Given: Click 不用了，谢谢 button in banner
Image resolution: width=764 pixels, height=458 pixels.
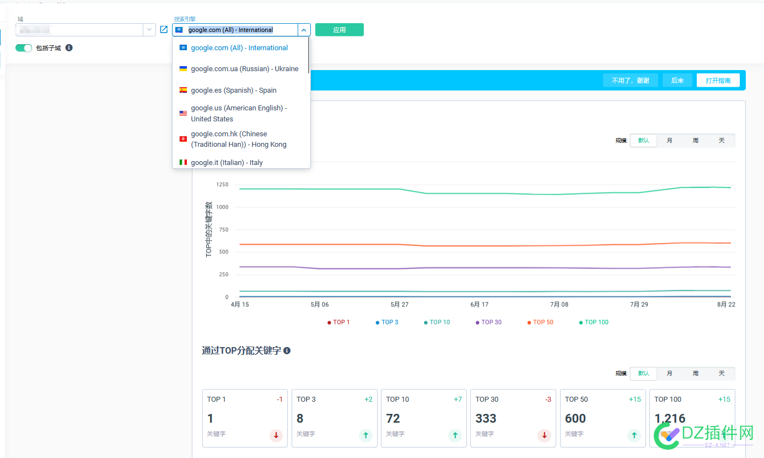Looking at the screenshot, I should (x=631, y=81).
